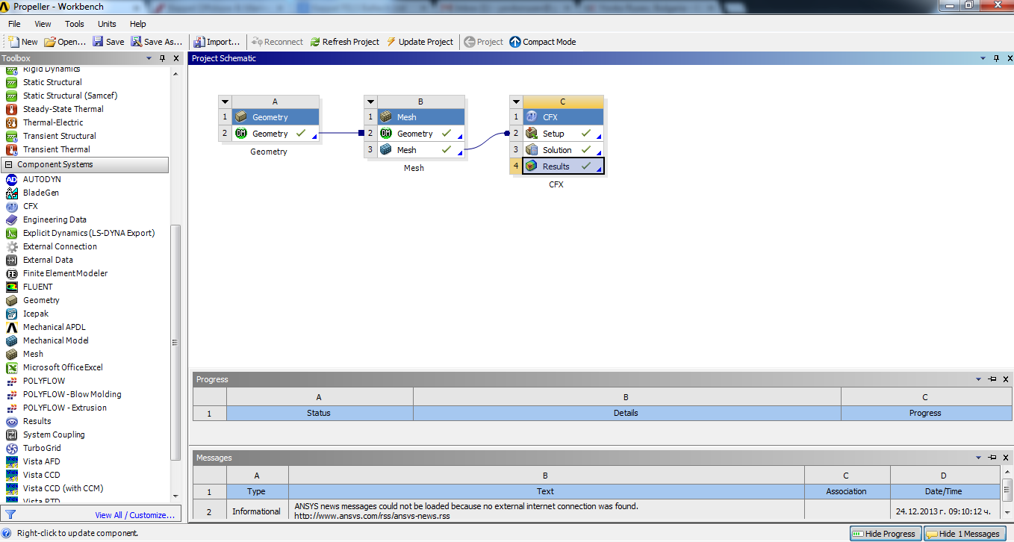This screenshot has width=1014, height=542.
Task: Open a project with the Open... button
Action: pyautogui.click(x=65, y=42)
